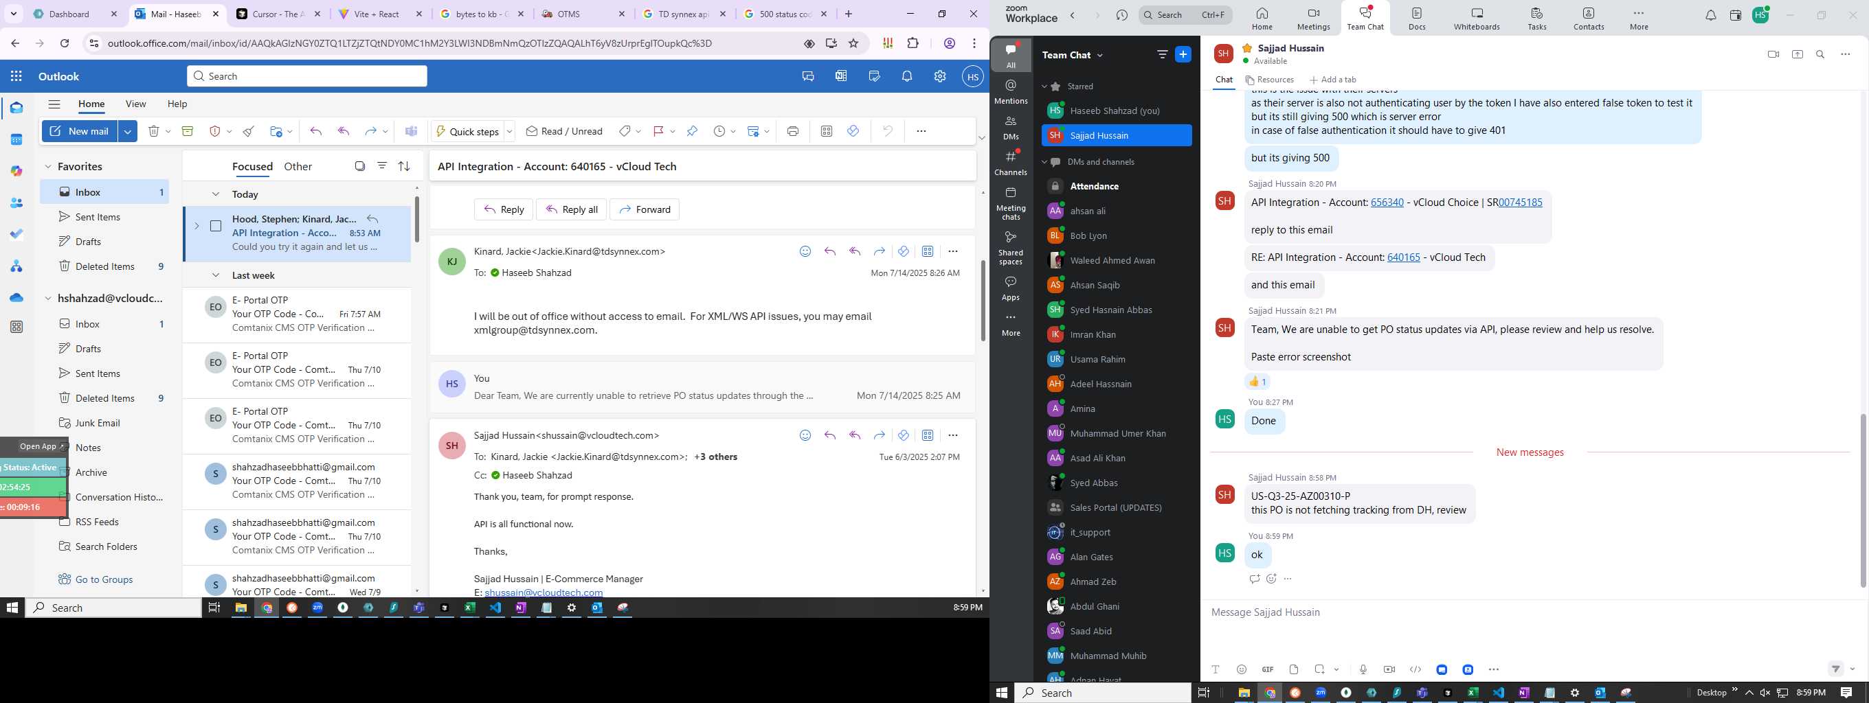This screenshot has width=1869, height=703.
Task: Open Zoom Meetings top tab
Action: (x=1313, y=19)
